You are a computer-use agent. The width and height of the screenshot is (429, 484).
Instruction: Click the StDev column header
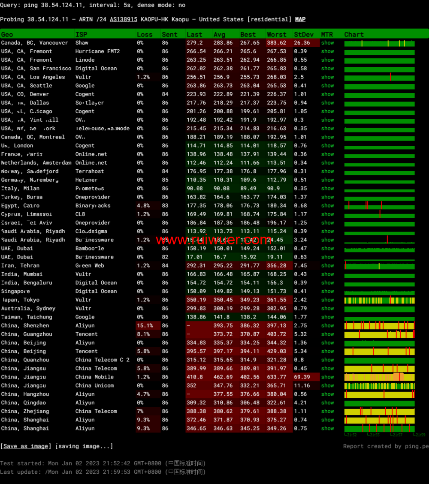point(304,34)
